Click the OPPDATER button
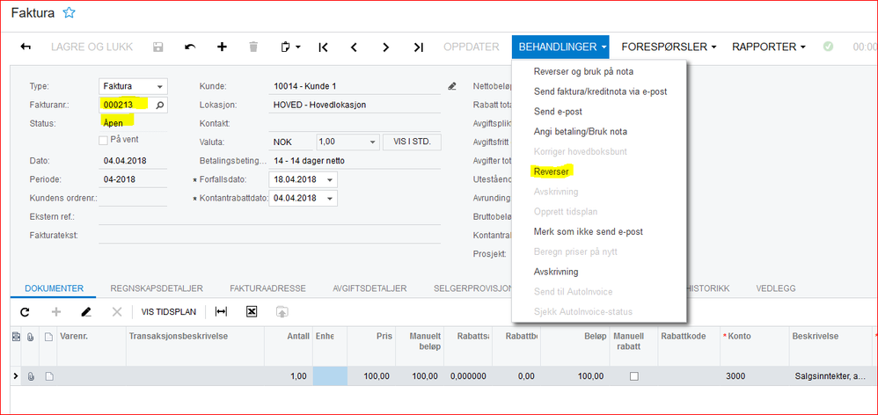878x415 pixels. point(471,47)
